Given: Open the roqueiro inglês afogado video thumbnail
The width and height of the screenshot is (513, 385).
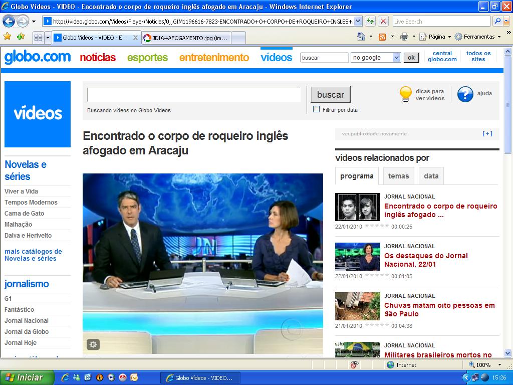Looking at the screenshot, I should coord(358,207).
